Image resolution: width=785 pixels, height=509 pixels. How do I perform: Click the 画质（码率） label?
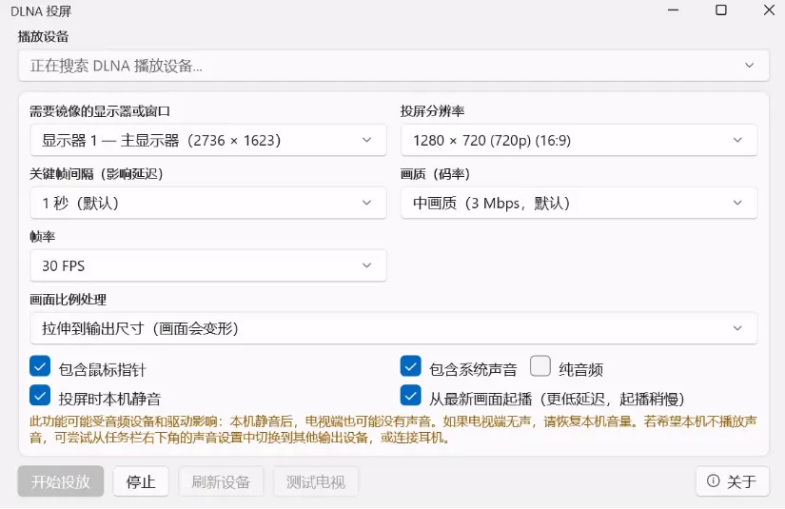[x=435, y=174]
